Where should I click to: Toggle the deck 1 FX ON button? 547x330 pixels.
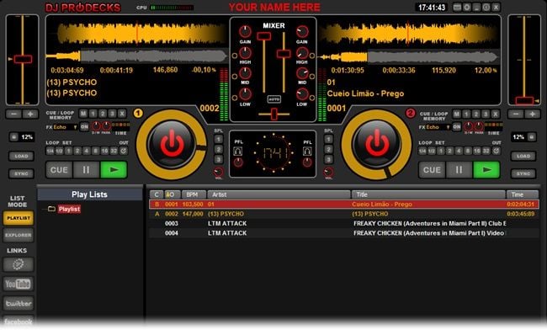(x=84, y=126)
